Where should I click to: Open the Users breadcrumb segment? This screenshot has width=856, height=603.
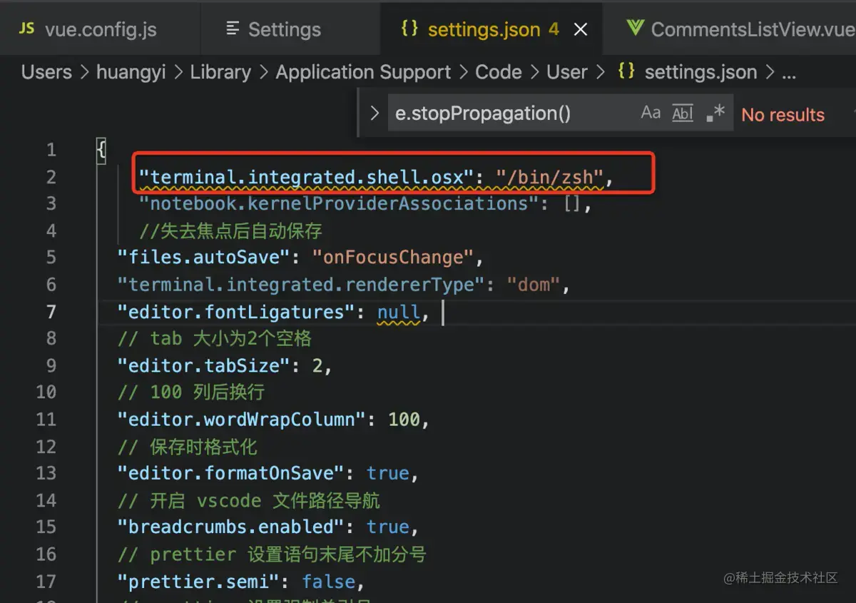pos(46,72)
